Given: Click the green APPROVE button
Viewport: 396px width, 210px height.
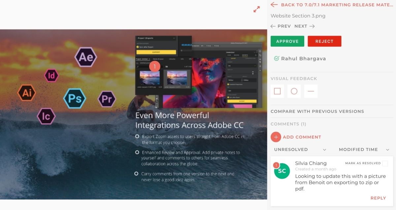Looking at the screenshot, I should coord(287,41).
